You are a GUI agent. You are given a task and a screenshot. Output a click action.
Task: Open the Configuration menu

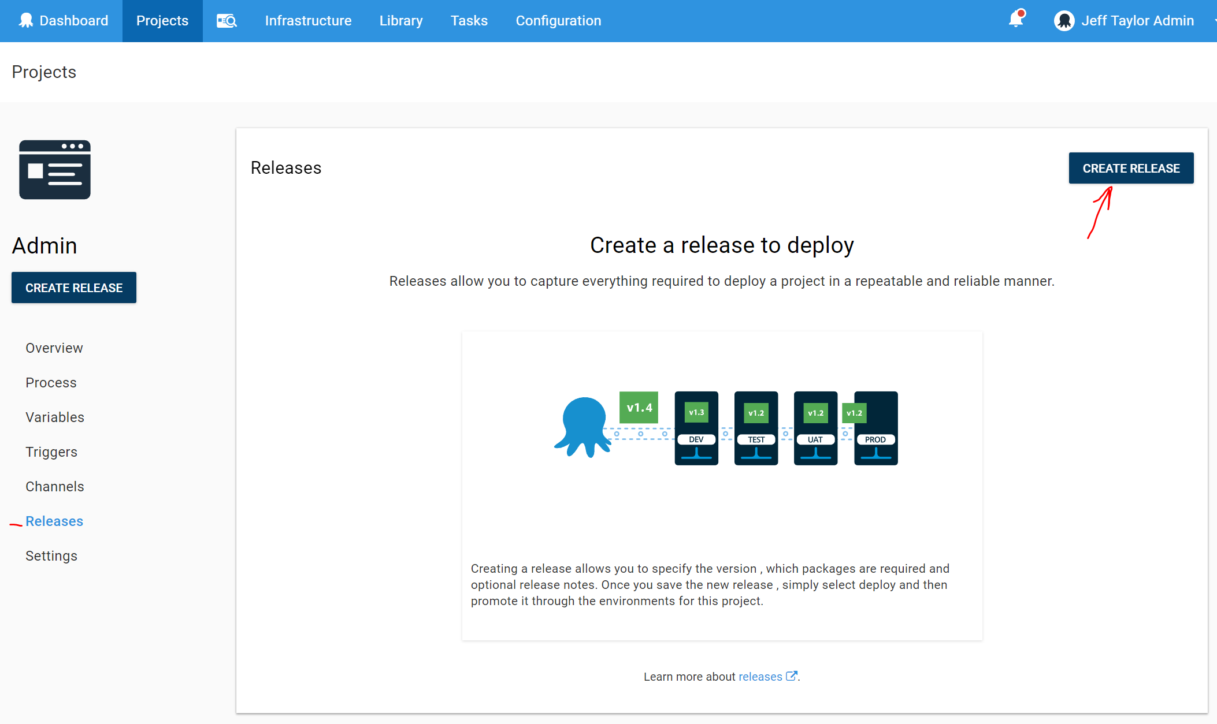pyautogui.click(x=558, y=21)
